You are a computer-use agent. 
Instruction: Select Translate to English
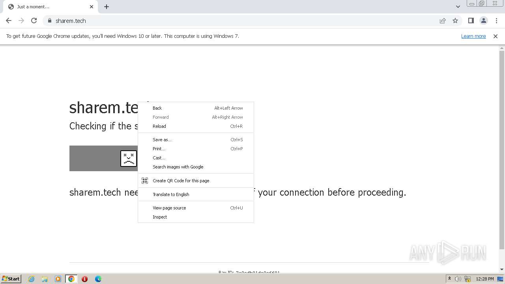pyautogui.click(x=196, y=194)
